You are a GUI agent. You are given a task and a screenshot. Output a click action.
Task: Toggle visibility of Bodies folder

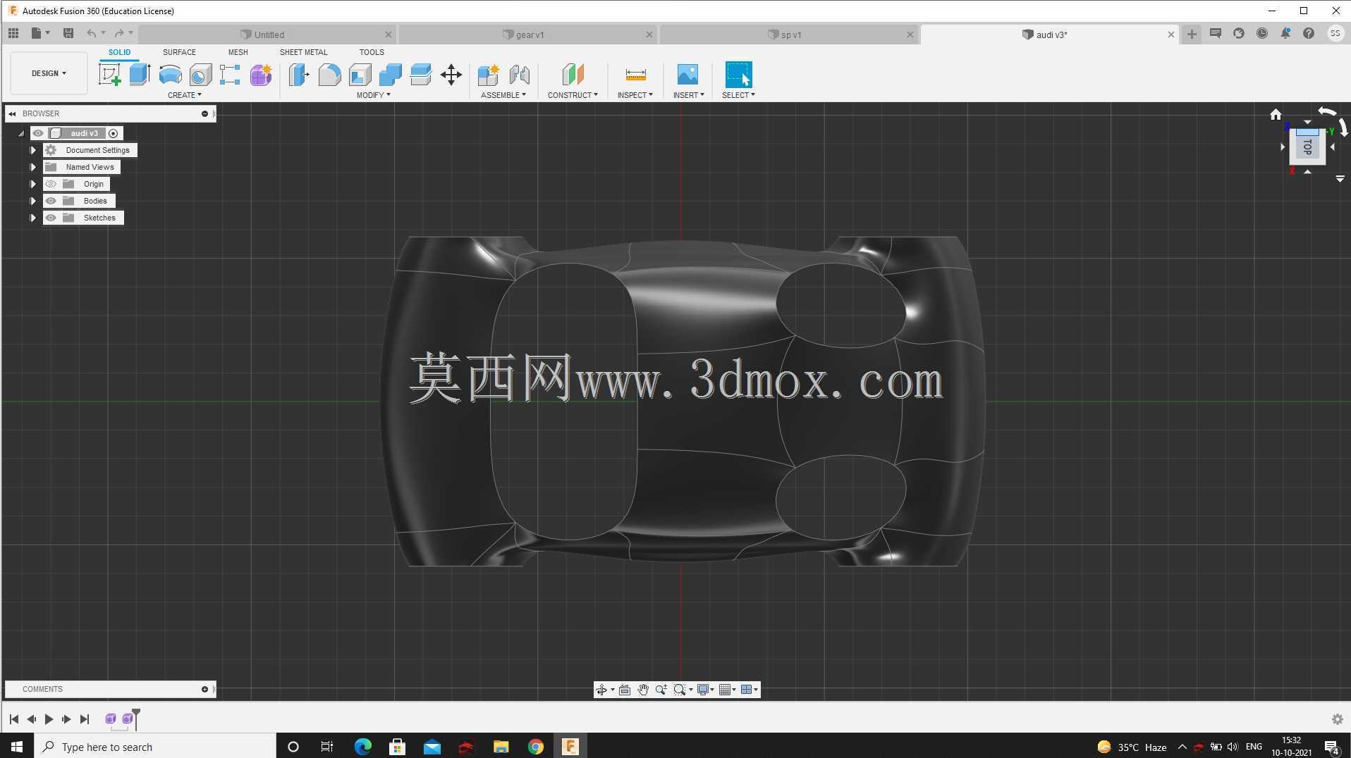(x=51, y=201)
